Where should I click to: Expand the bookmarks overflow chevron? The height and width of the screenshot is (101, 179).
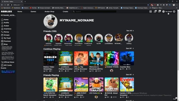click(x=177, y=8)
